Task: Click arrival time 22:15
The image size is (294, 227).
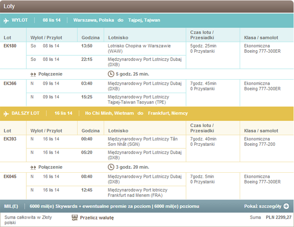Action: click(87, 59)
